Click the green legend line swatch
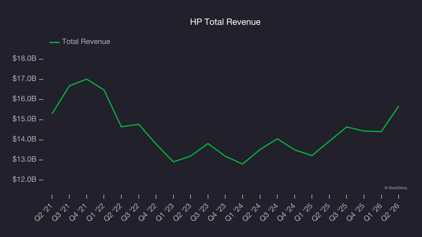 pyautogui.click(x=54, y=42)
